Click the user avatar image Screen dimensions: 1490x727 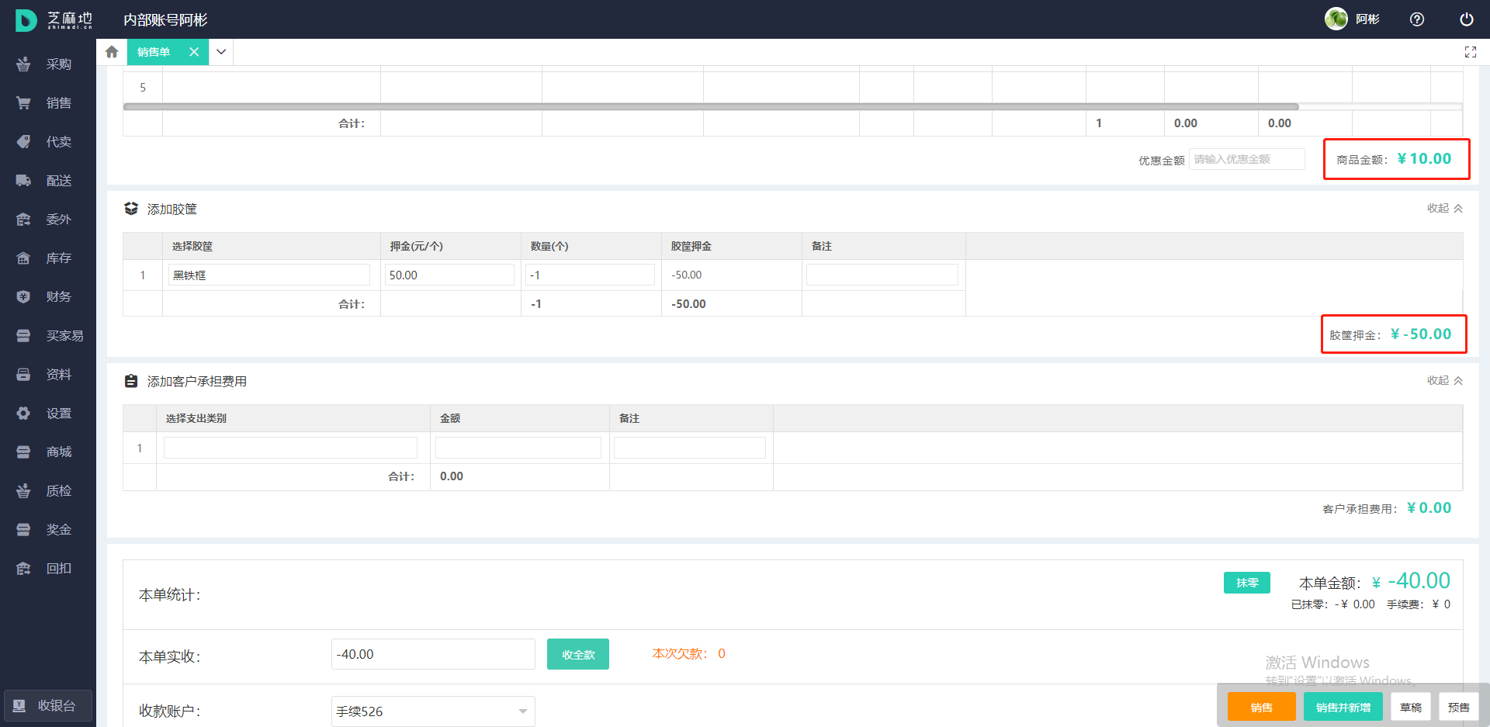(1336, 19)
